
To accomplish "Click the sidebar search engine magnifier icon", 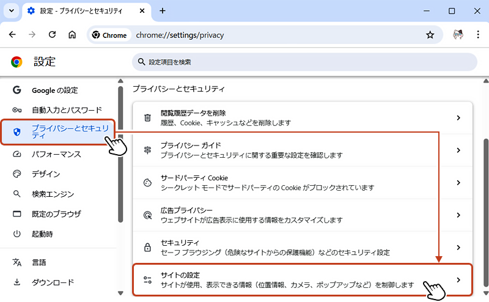I will click(x=17, y=194).
